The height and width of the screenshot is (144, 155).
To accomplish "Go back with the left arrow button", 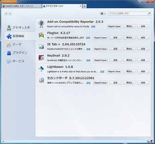I will pos(6,14).
